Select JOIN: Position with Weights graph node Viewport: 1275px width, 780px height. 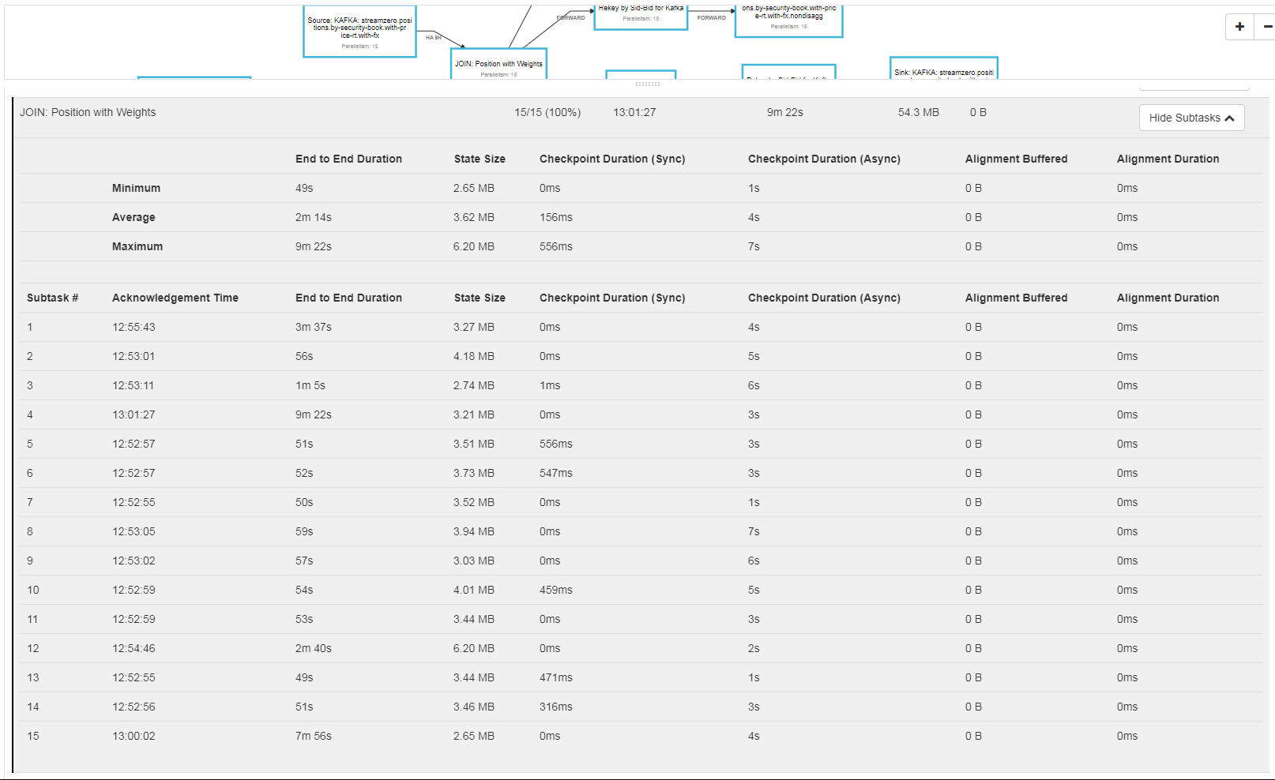pyautogui.click(x=498, y=66)
